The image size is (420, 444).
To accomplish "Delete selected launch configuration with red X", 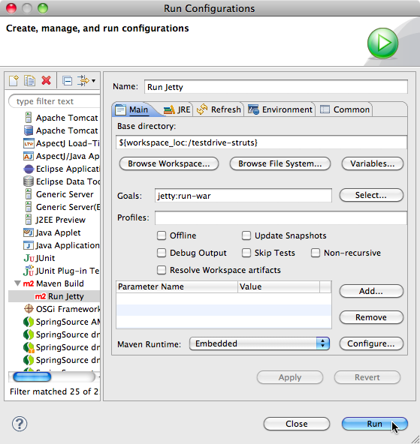I will point(47,81).
